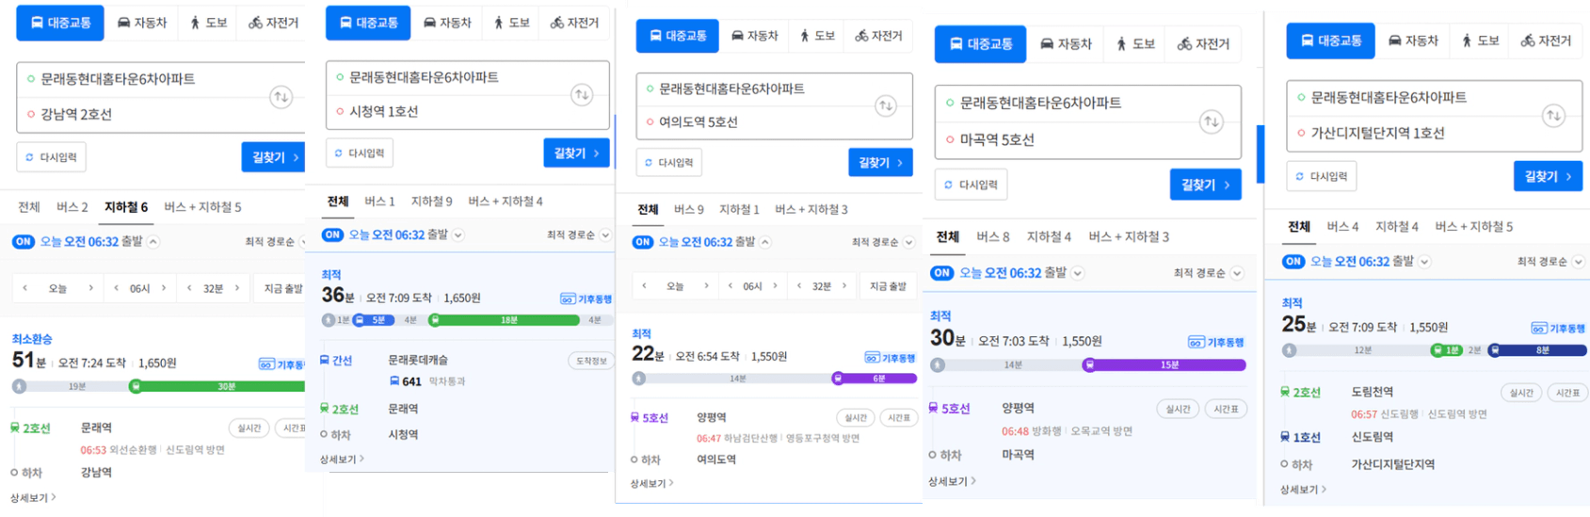Select 자동차 car mode in the 시청역 panel
The image size is (1590, 517).
[447, 23]
